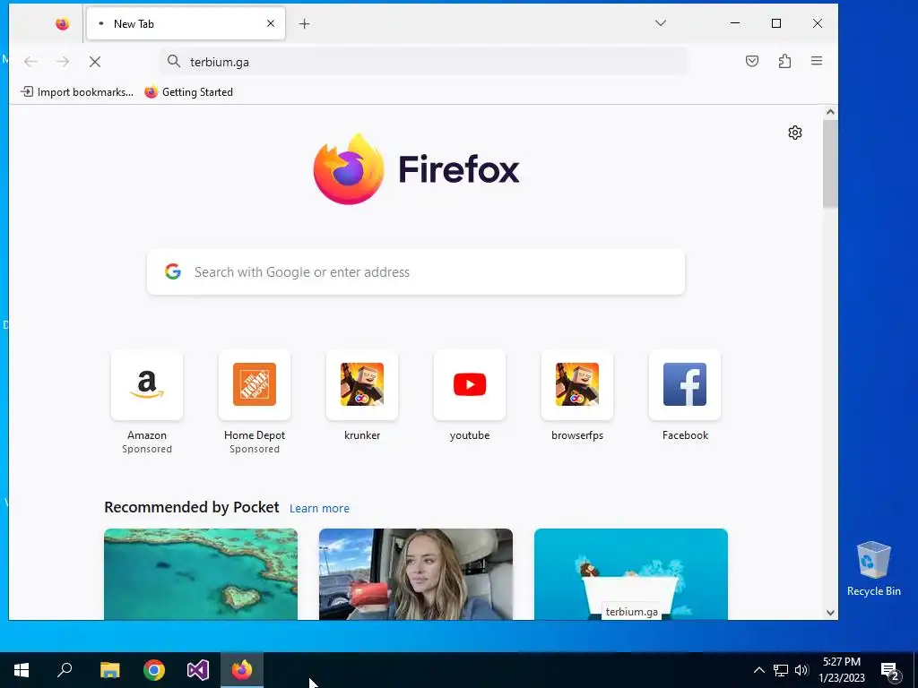
Task: Expand the list all tabs chevron
Action: point(661,23)
